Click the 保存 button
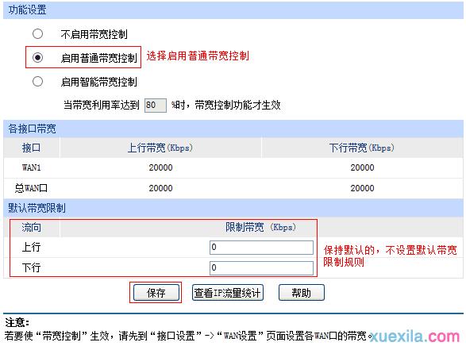 [x=156, y=293]
